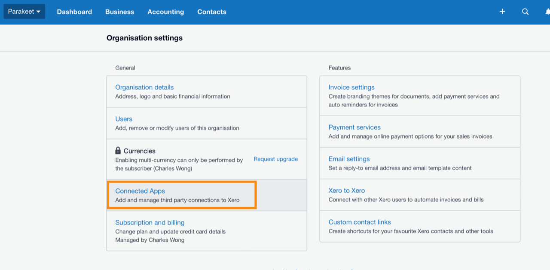Select the Xero to Xero link
The width and height of the screenshot is (550, 270).
(347, 191)
